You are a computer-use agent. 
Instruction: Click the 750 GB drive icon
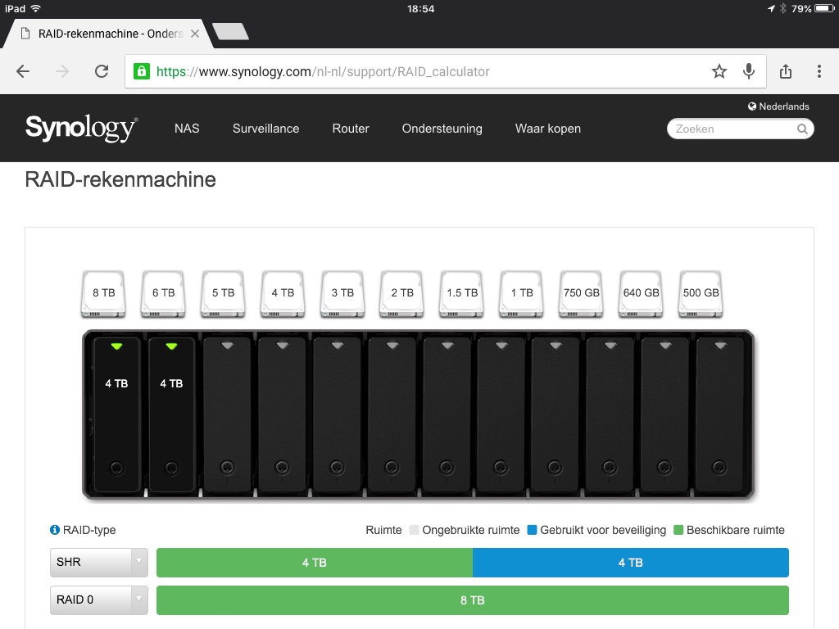[582, 294]
